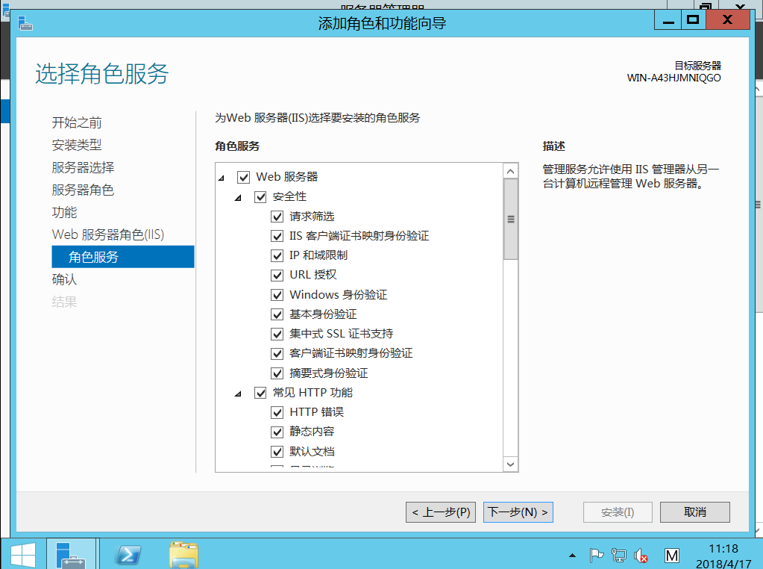
Task: Collapse the Web 服务器 tree node
Action: tap(222, 178)
